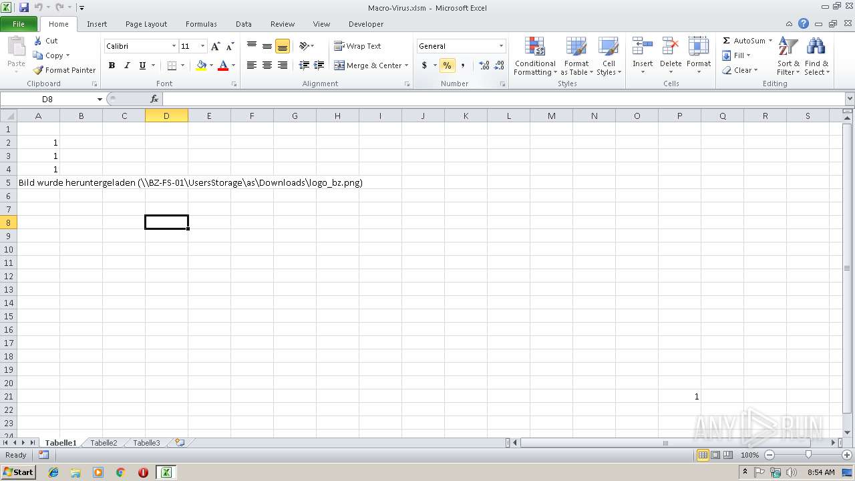The height and width of the screenshot is (481, 855).
Task: Toggle percent style format
Action: tap(447, 65)
